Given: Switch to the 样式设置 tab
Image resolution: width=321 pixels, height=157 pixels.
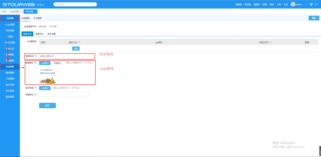Looking at the screenshot, I should [51, 34].
